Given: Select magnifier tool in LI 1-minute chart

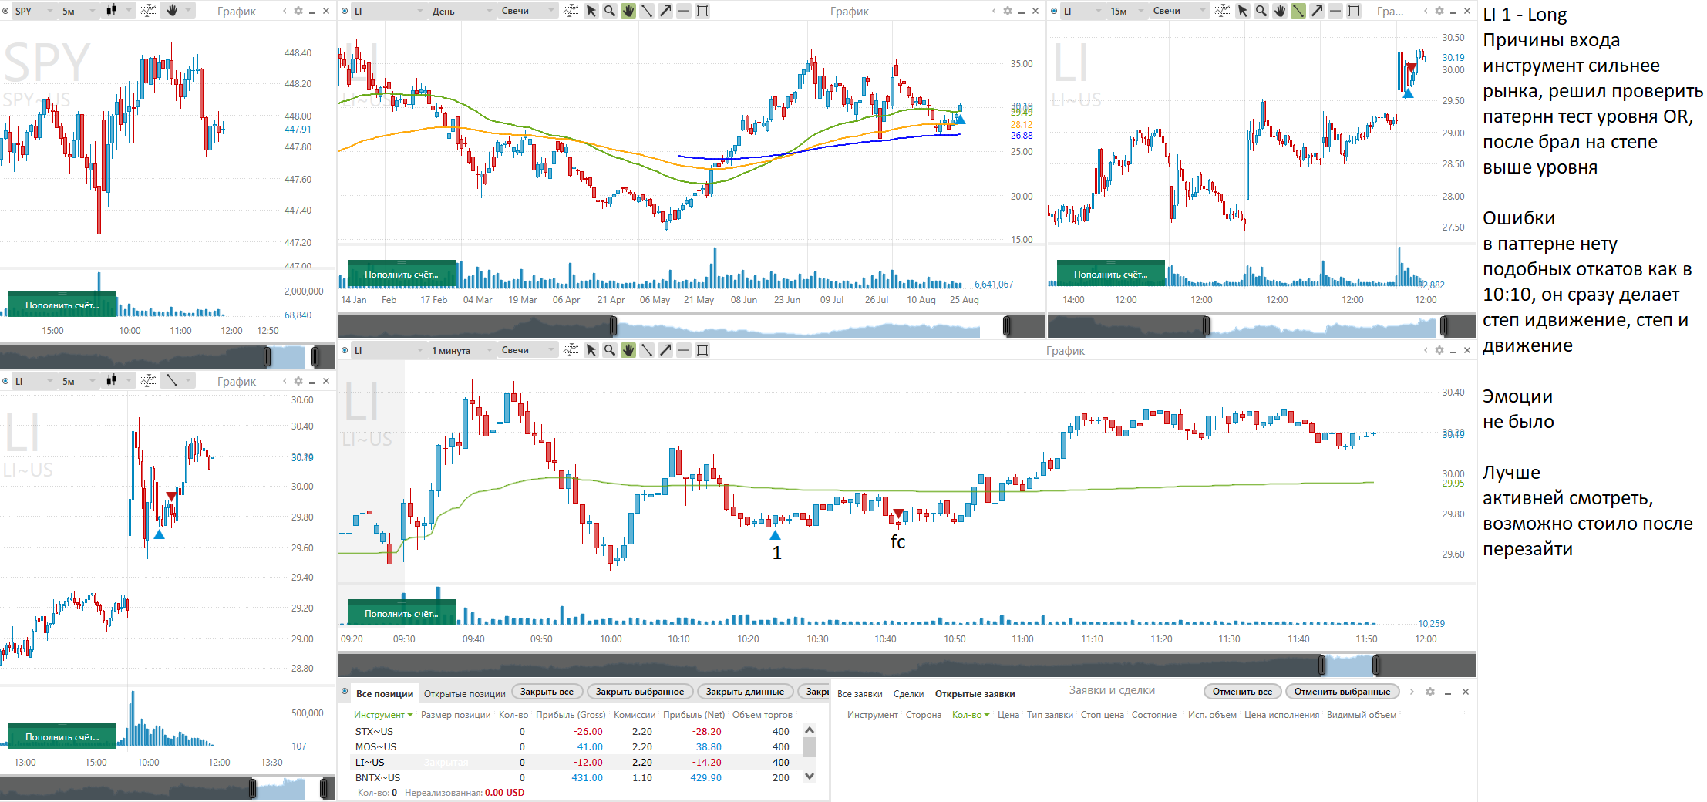Looking at the screenshot, I should [610, 350].
